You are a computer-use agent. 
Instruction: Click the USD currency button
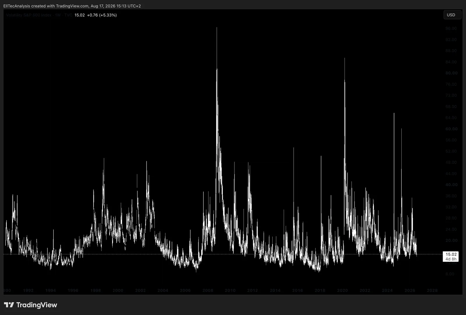452,15
